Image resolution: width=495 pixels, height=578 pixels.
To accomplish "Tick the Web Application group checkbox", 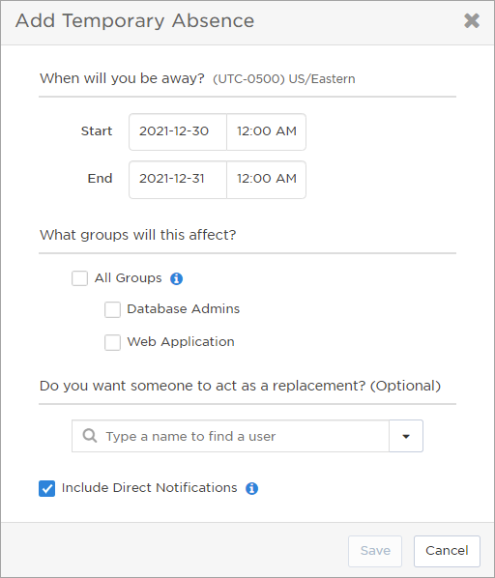I will [112, 342].
